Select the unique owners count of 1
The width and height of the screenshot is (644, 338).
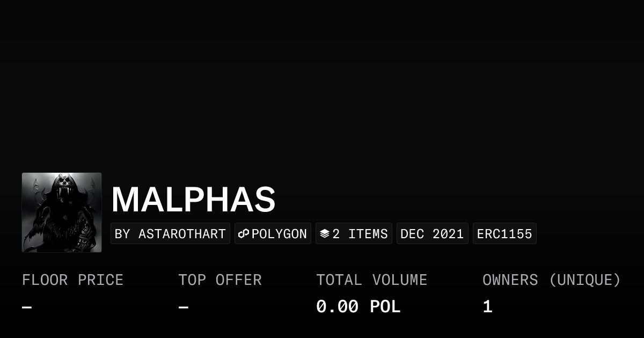click(x=487, y=307)
